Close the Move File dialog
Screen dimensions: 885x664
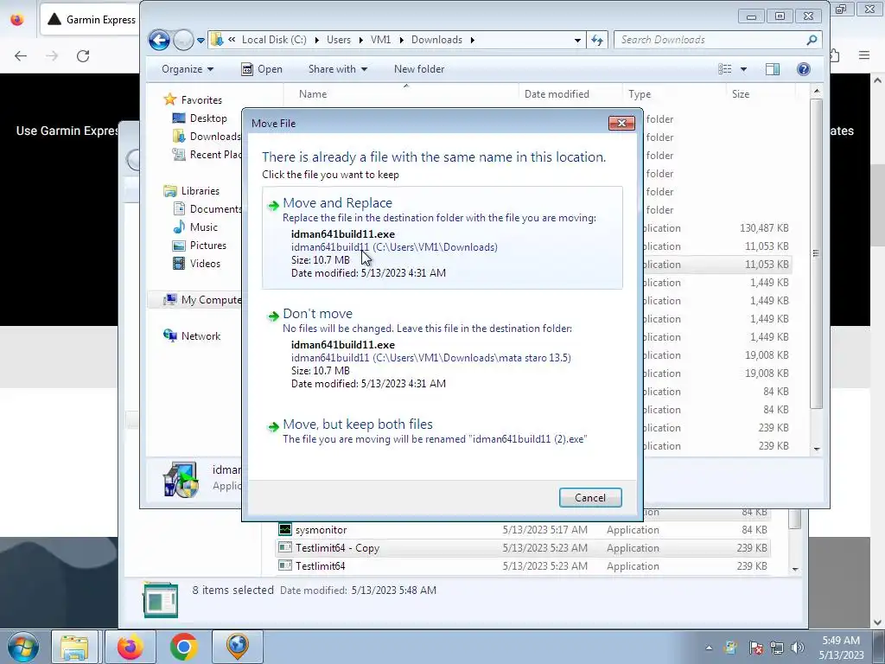pyautogui.click(x=621, y=123)
